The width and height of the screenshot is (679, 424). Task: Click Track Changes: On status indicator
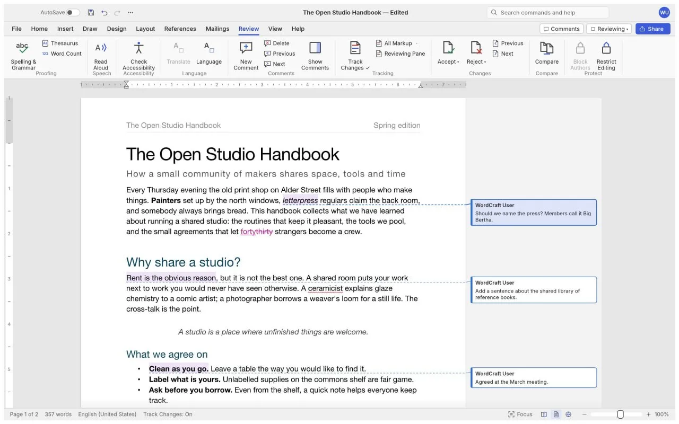click(x=168, y=414)
